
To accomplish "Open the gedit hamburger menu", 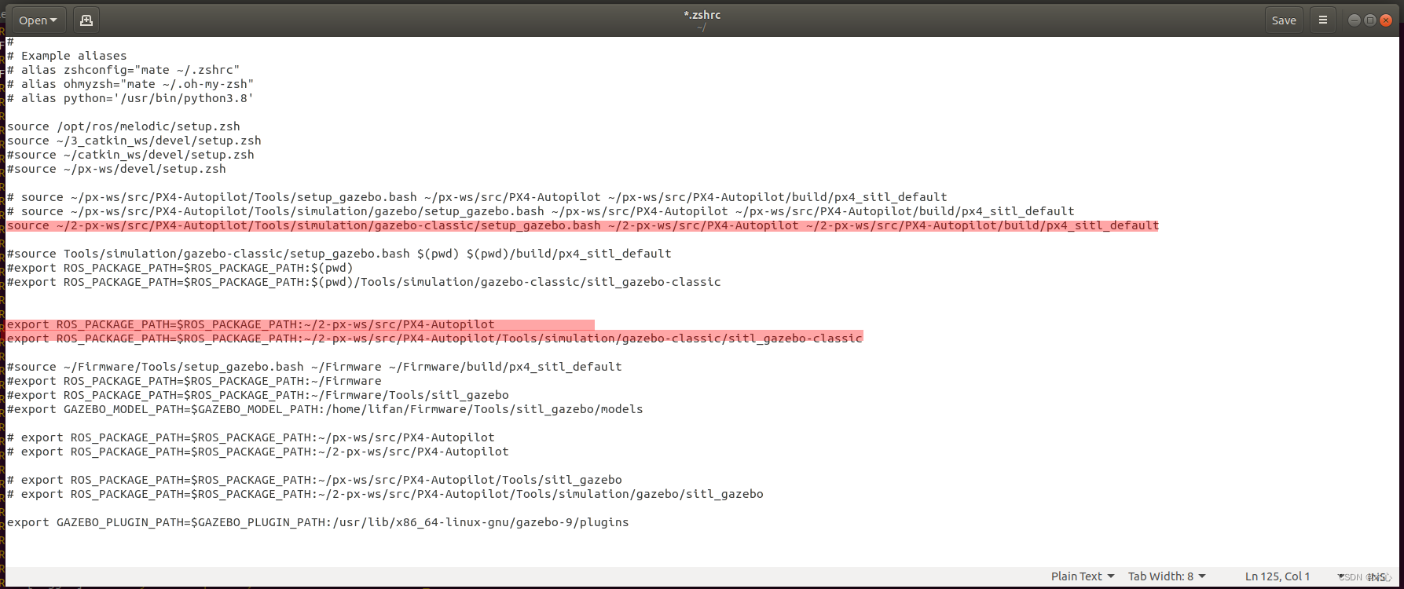I will pyautogui.click(x=1323, y=20).
